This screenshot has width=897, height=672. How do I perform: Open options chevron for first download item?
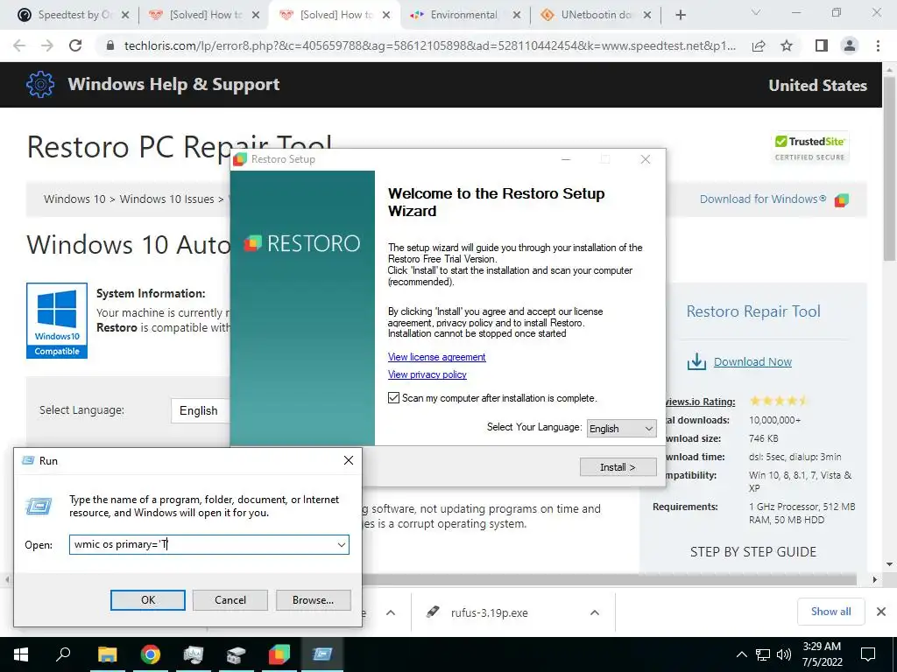(391, 612)
